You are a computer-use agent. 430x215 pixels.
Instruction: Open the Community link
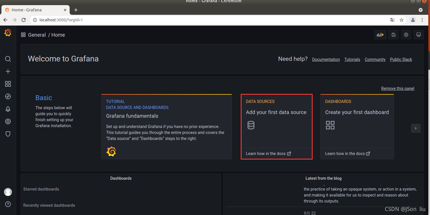(375, 59)
